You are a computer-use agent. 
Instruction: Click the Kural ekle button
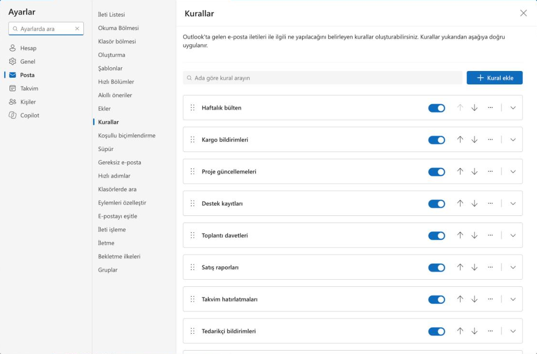(494, 78)
